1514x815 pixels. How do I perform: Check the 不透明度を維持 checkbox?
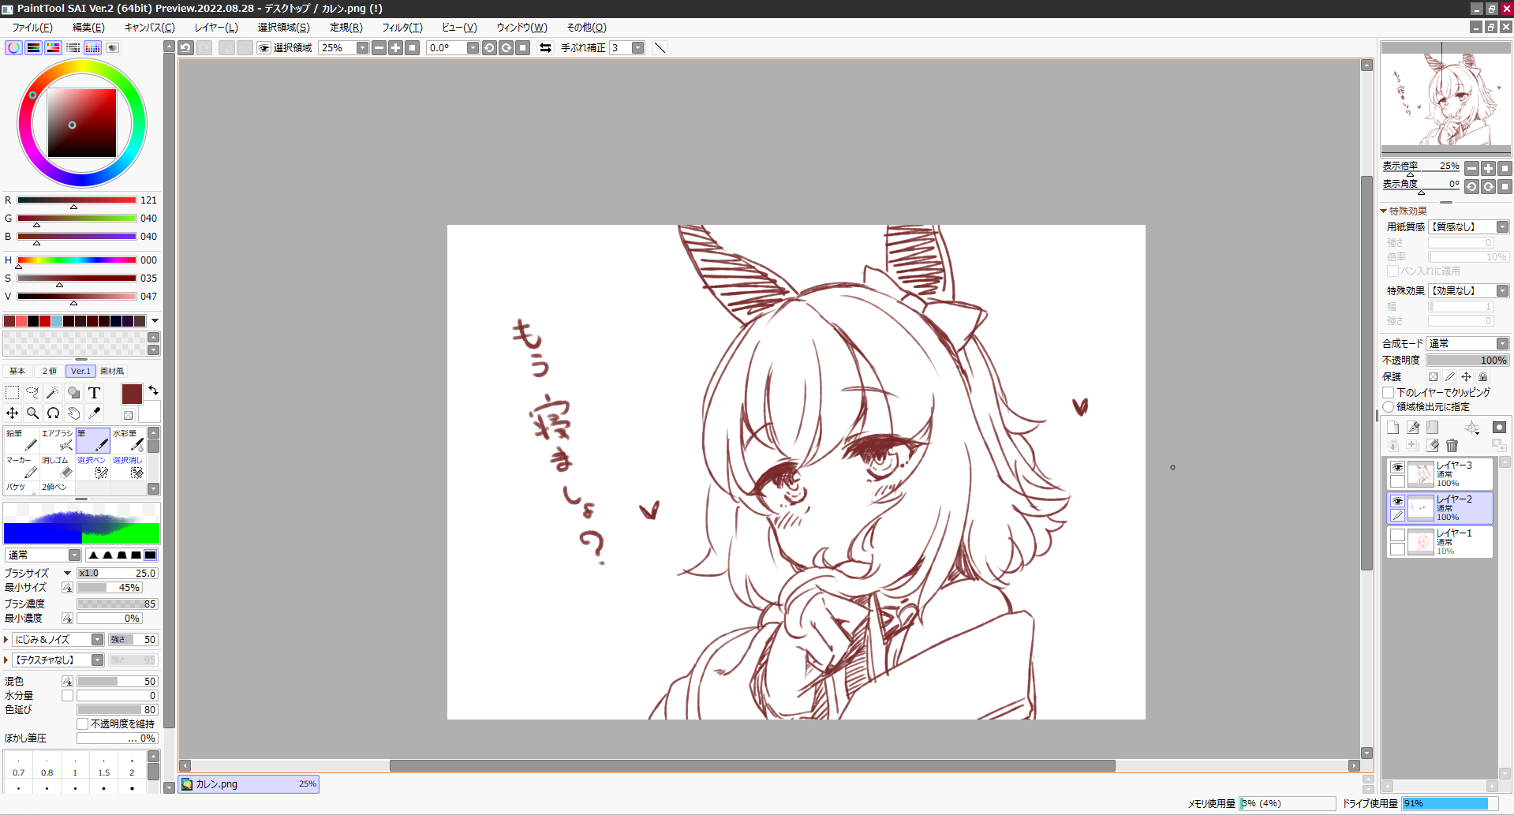pos(83,723)
